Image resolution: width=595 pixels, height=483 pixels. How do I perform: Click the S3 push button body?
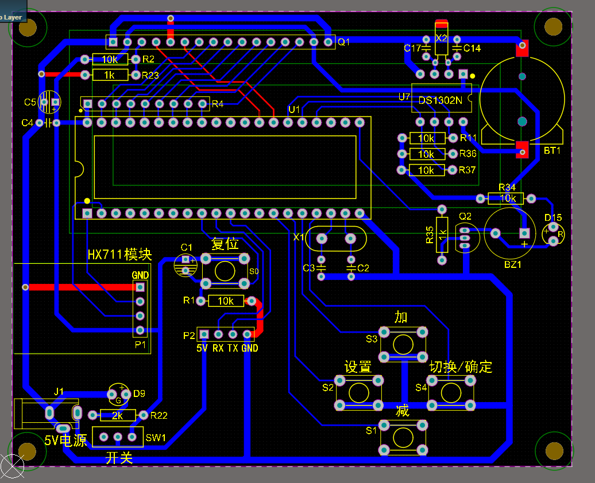tap(403, 345)
